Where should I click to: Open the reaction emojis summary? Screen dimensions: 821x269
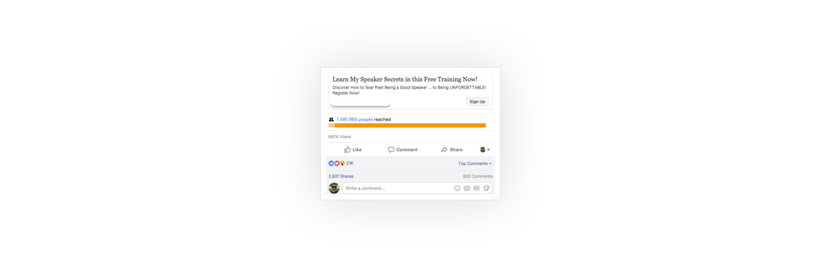coord(337,163)
